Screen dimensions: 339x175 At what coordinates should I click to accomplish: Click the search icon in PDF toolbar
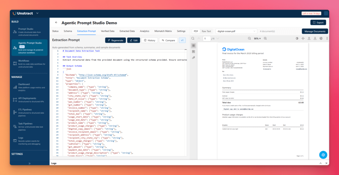[193, 39]
